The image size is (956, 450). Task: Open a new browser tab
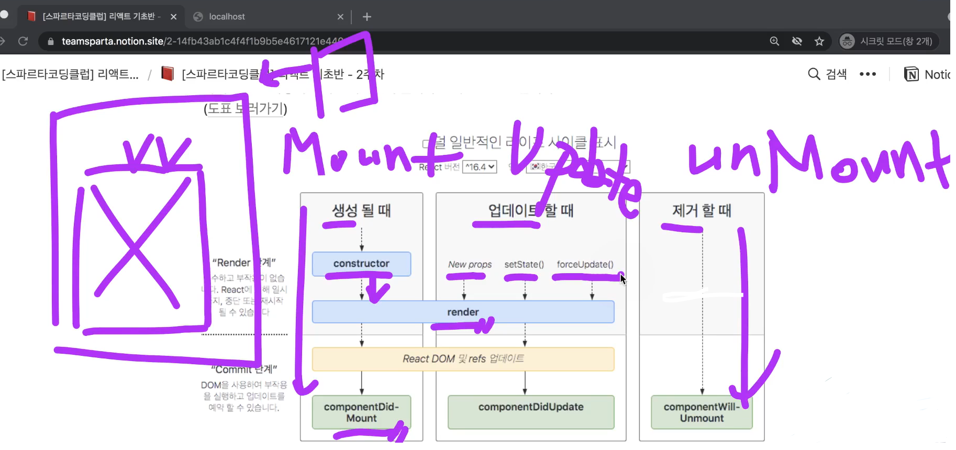[x=367, y=17]
